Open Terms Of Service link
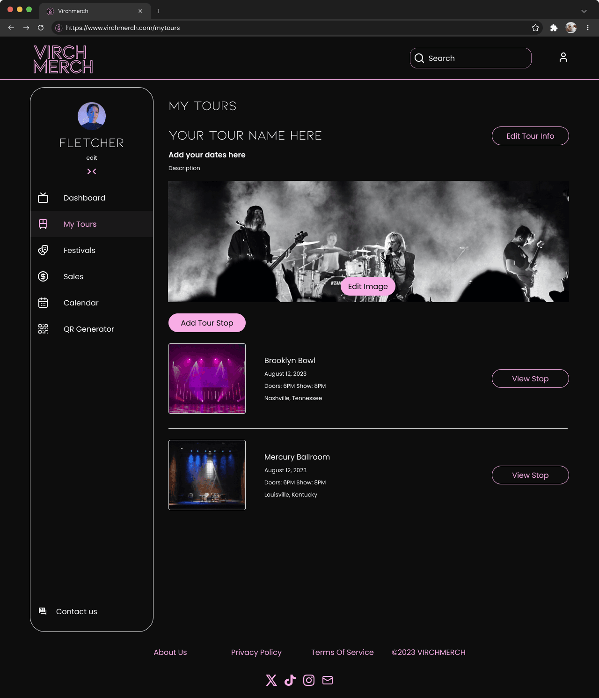The image size is (599, 698). click(343, 652)
